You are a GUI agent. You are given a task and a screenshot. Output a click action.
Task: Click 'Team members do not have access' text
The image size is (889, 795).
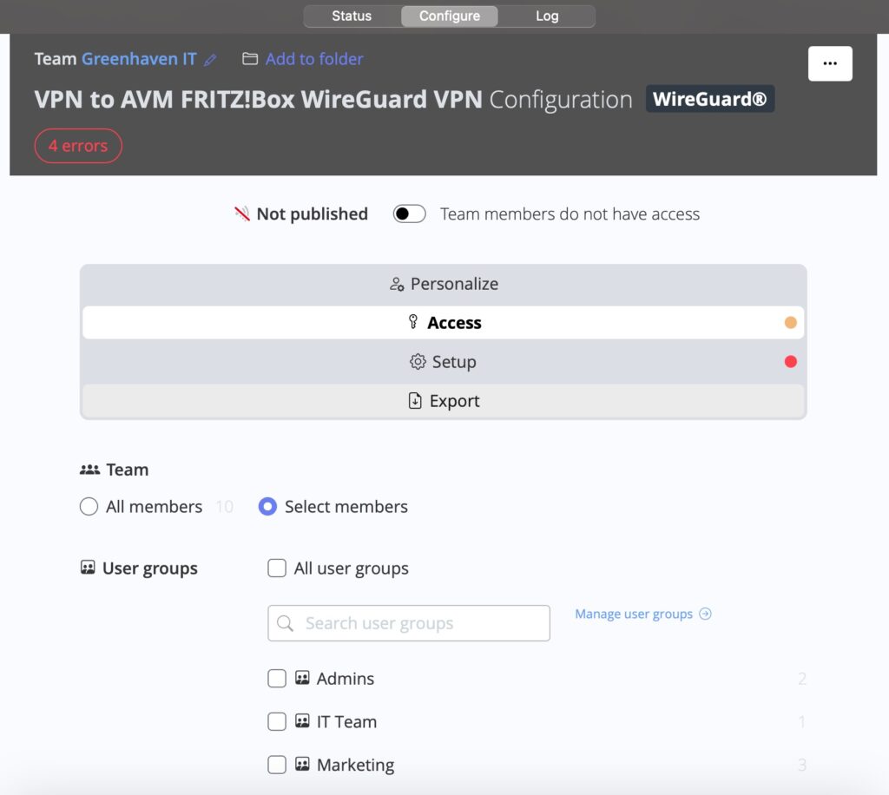570,214
